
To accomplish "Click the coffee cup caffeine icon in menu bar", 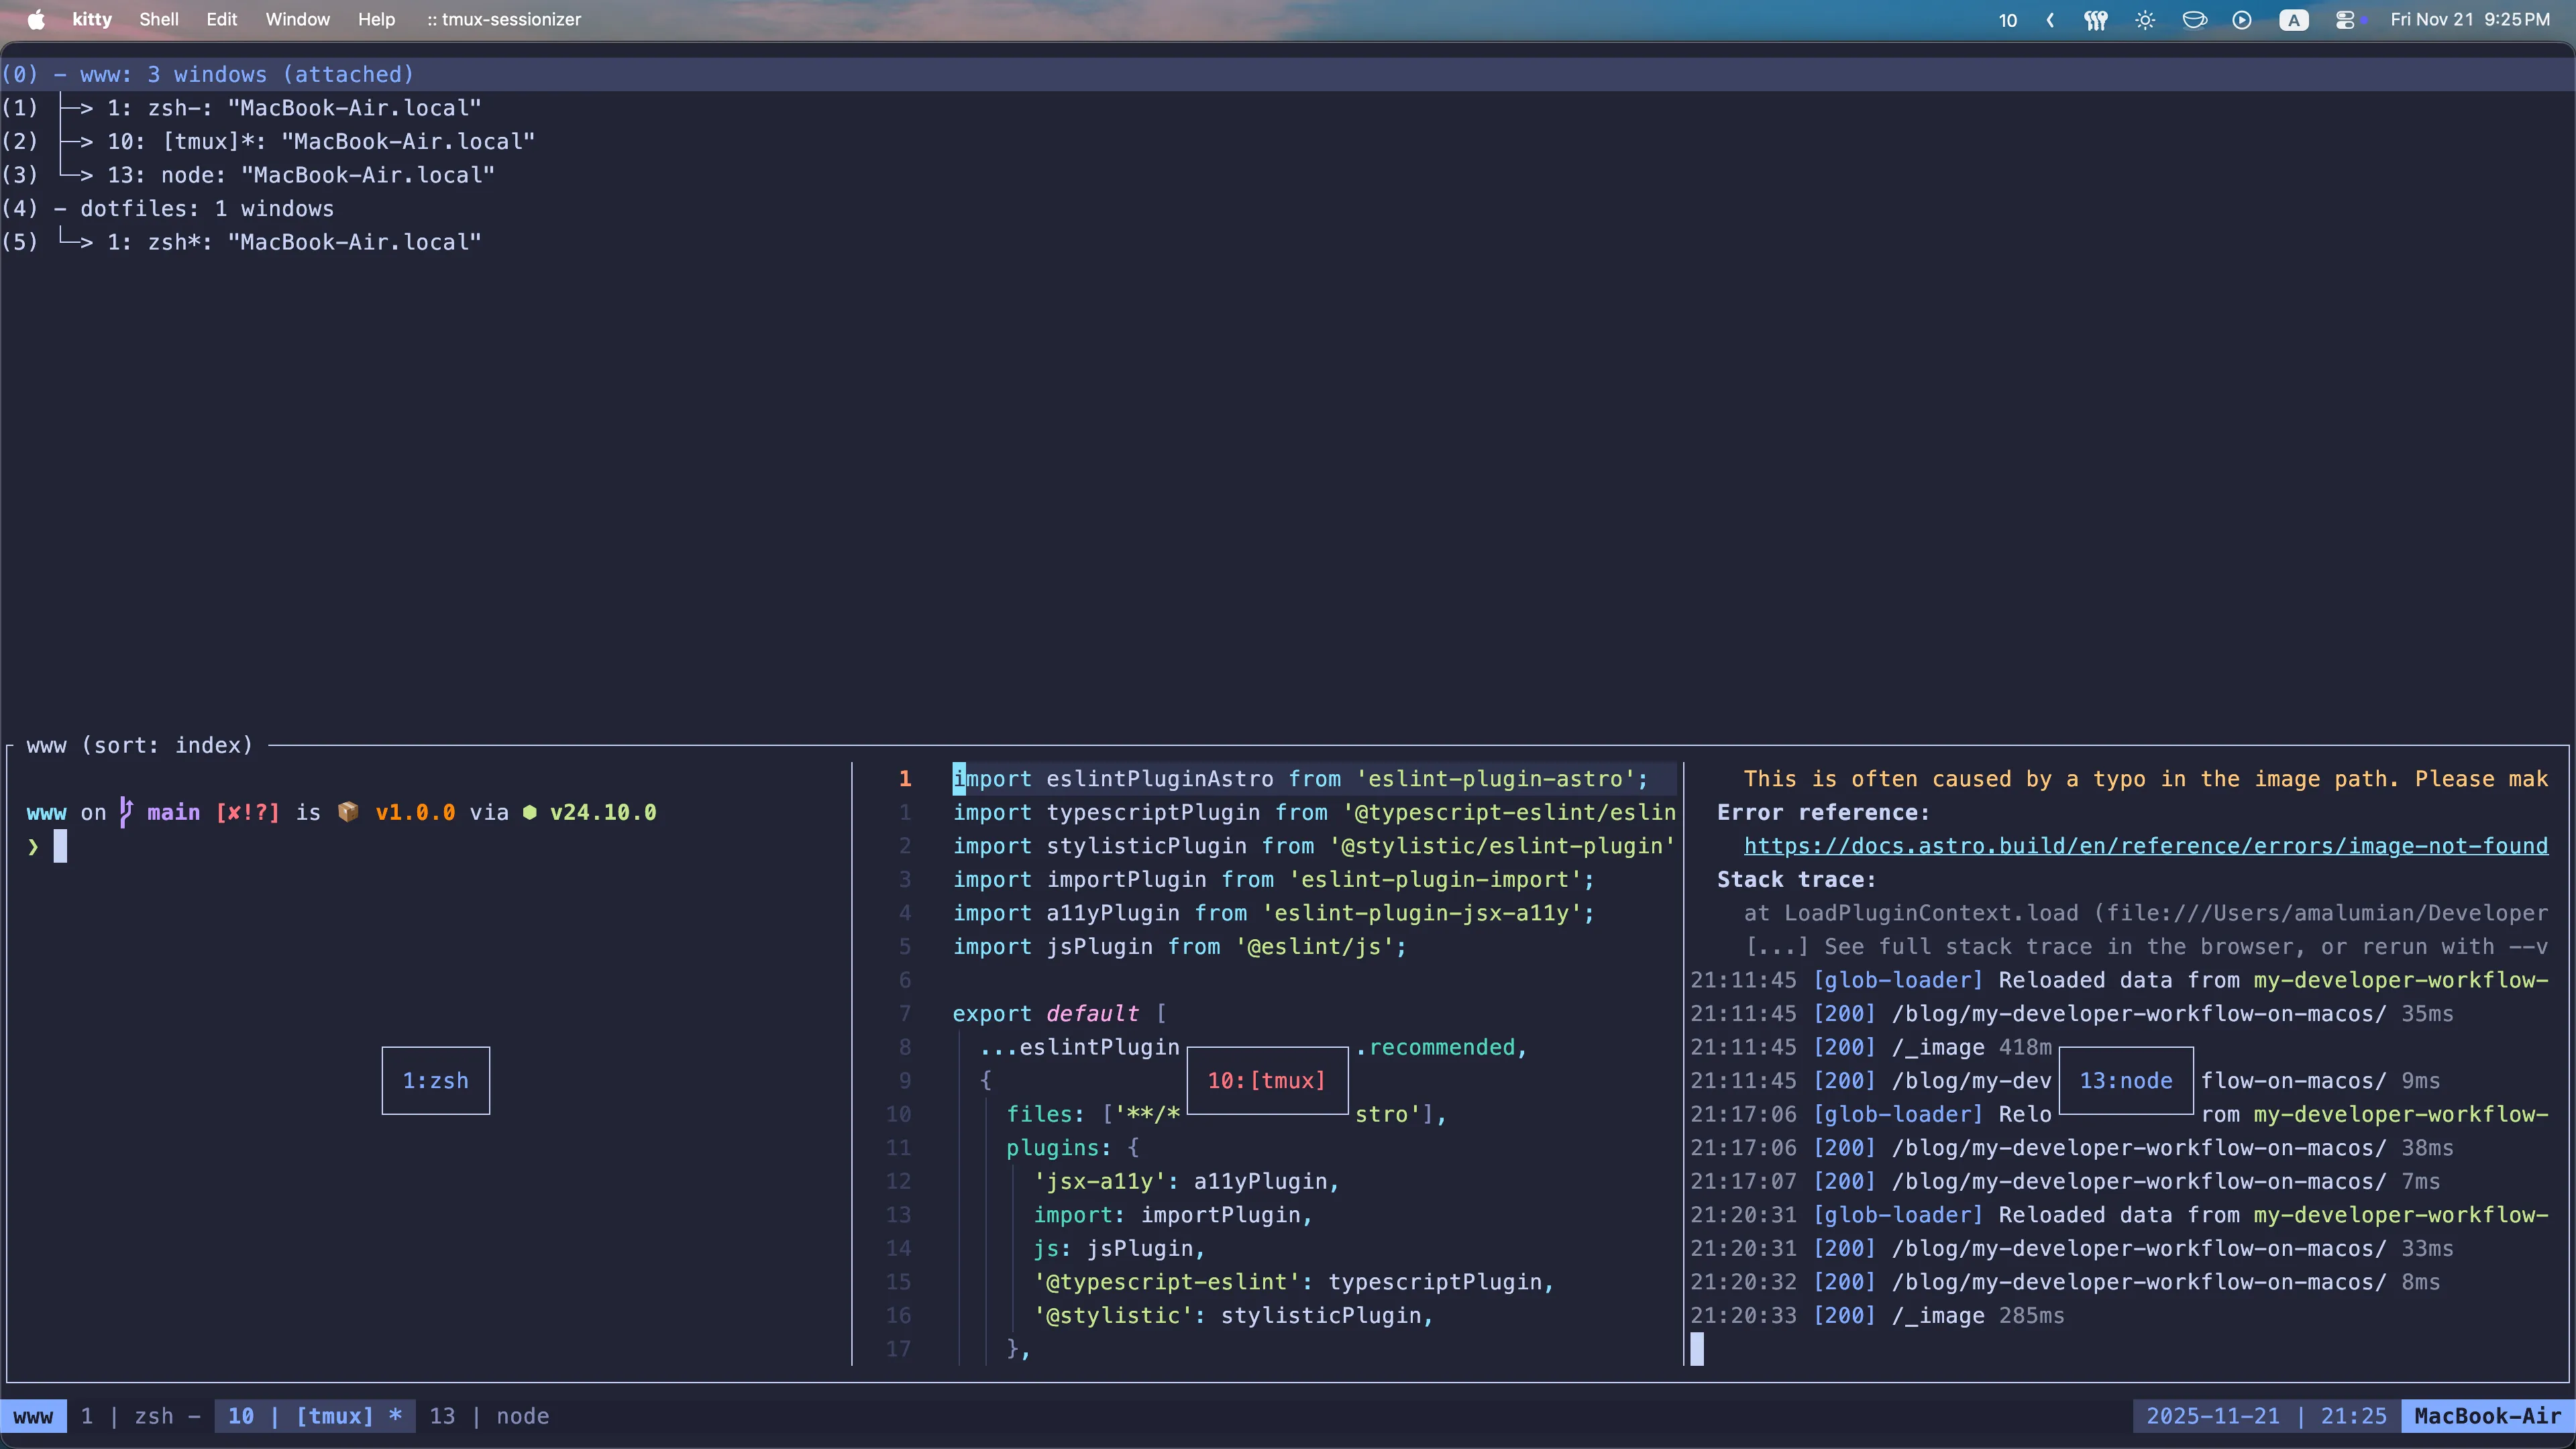I will (2196, 19).
